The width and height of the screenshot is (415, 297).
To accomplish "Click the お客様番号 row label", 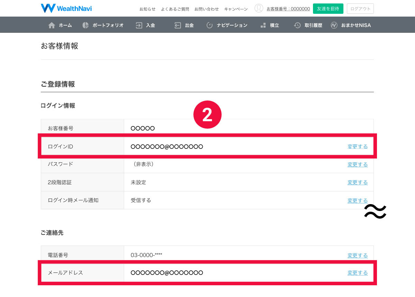I will click(x=61, y=128).
